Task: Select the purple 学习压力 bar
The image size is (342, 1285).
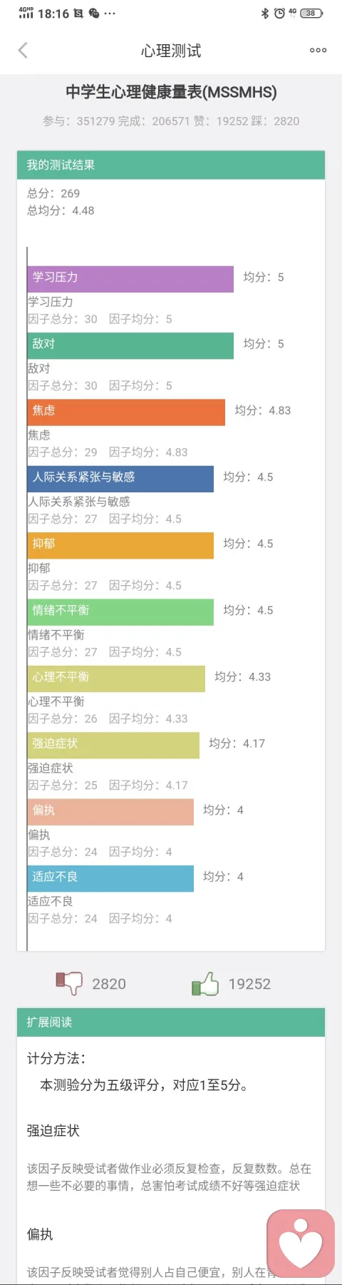Action: 130,279
